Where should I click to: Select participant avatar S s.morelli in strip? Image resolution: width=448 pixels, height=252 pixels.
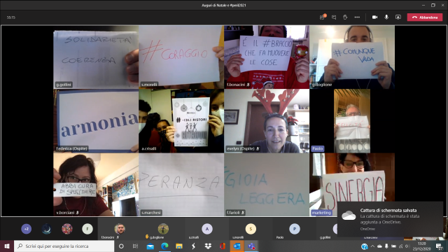(251, 229)
